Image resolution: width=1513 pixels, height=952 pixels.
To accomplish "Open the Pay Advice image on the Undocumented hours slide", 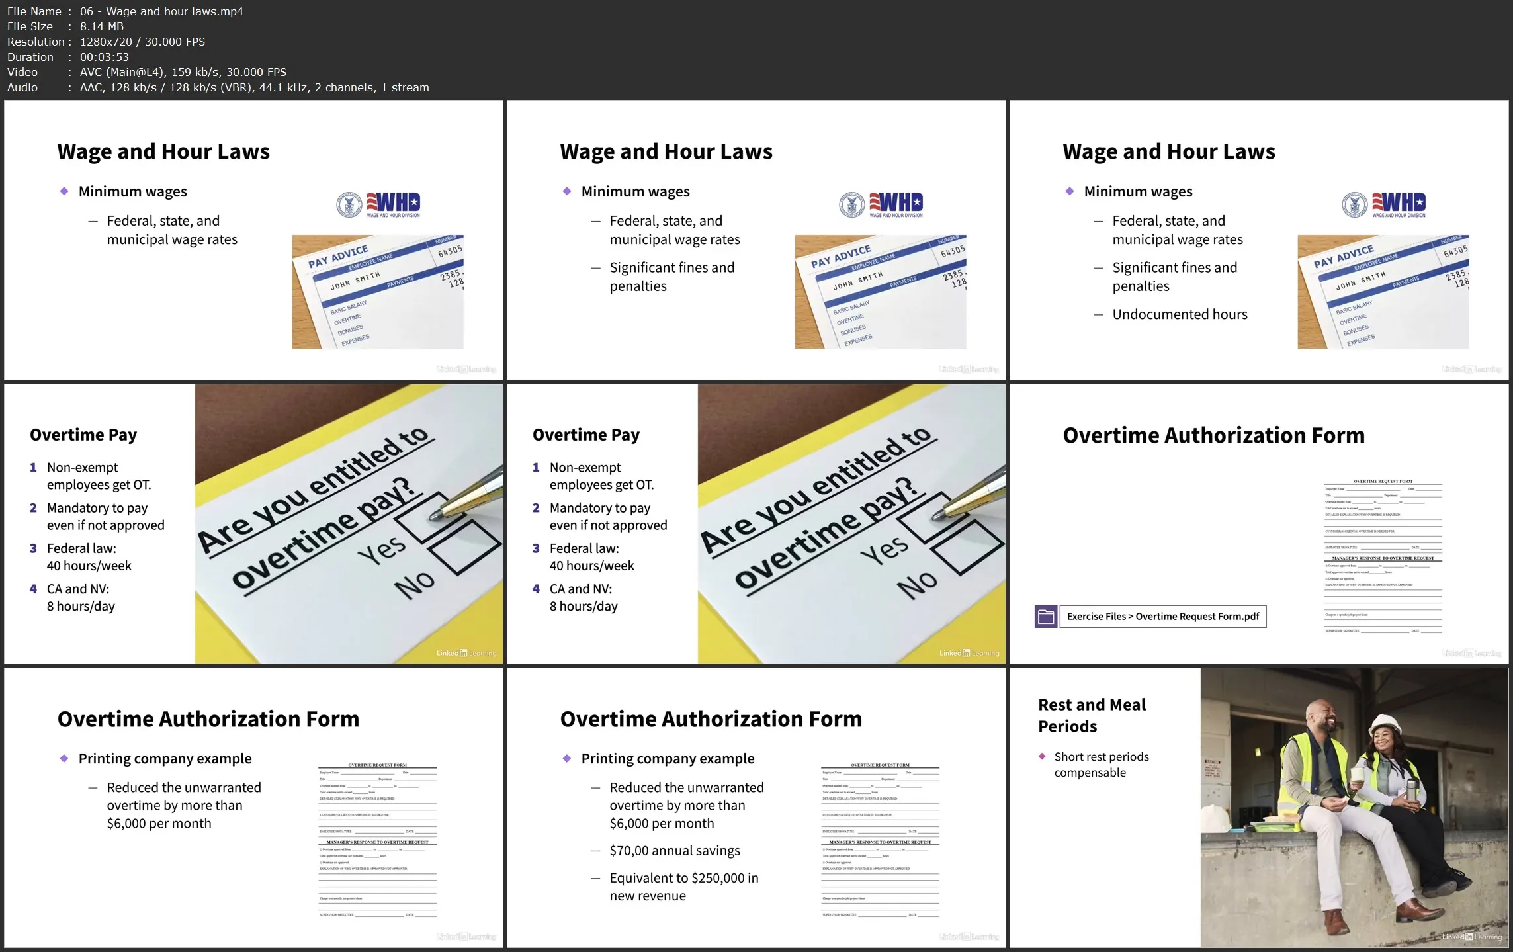I will click(x=1383, y=292).
